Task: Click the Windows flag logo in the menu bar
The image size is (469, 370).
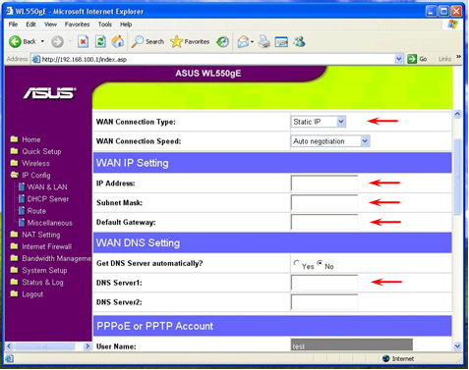Action: click(453, 25)
